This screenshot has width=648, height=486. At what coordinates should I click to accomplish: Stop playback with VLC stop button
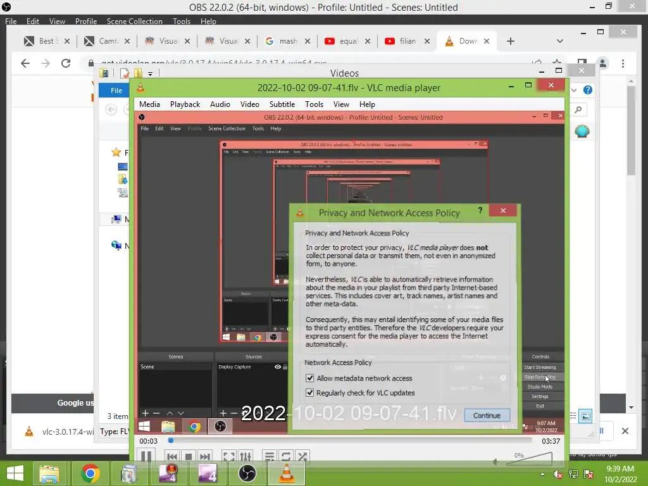[189, 456]
